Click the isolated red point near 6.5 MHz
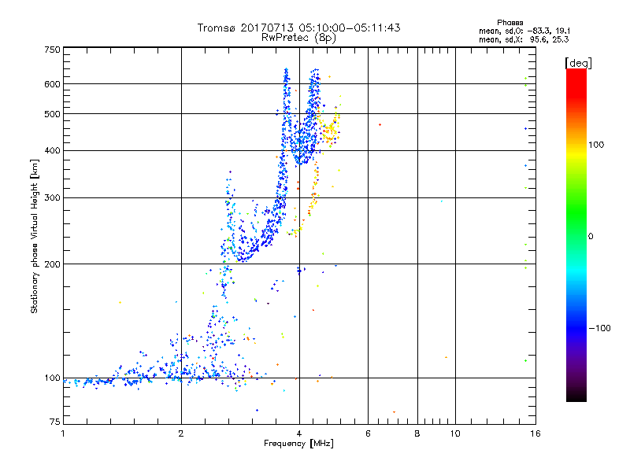Viewport: 630px width, 472px height. pos(380,125)
